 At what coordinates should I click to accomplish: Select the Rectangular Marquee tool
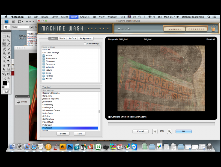4,37
